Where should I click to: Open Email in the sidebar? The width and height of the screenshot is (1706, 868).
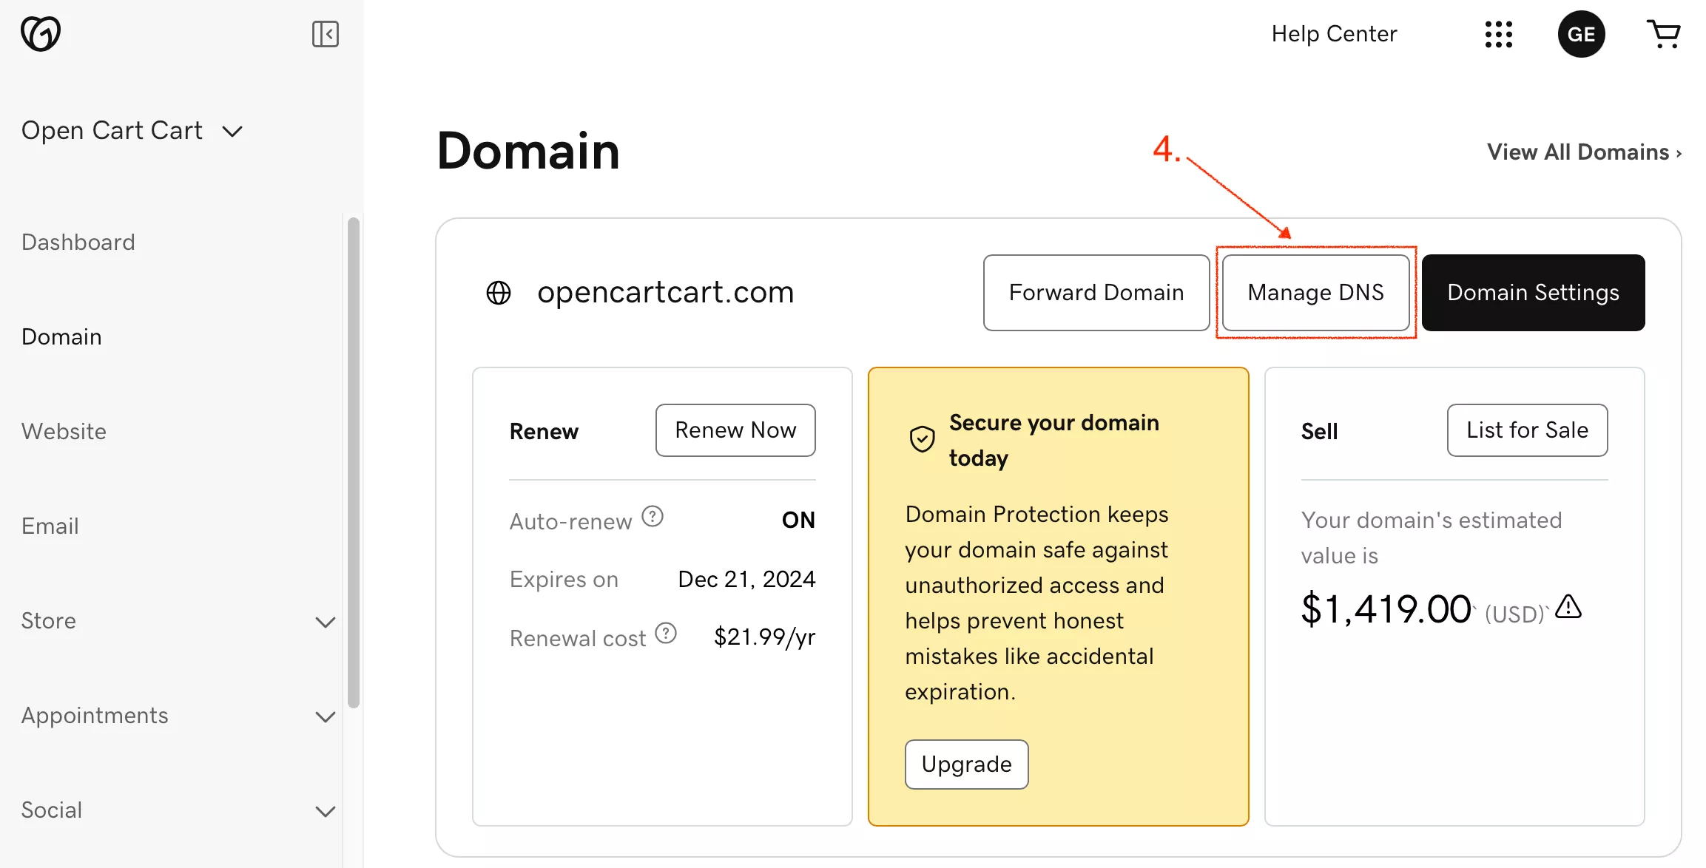(x=50, y=526)
